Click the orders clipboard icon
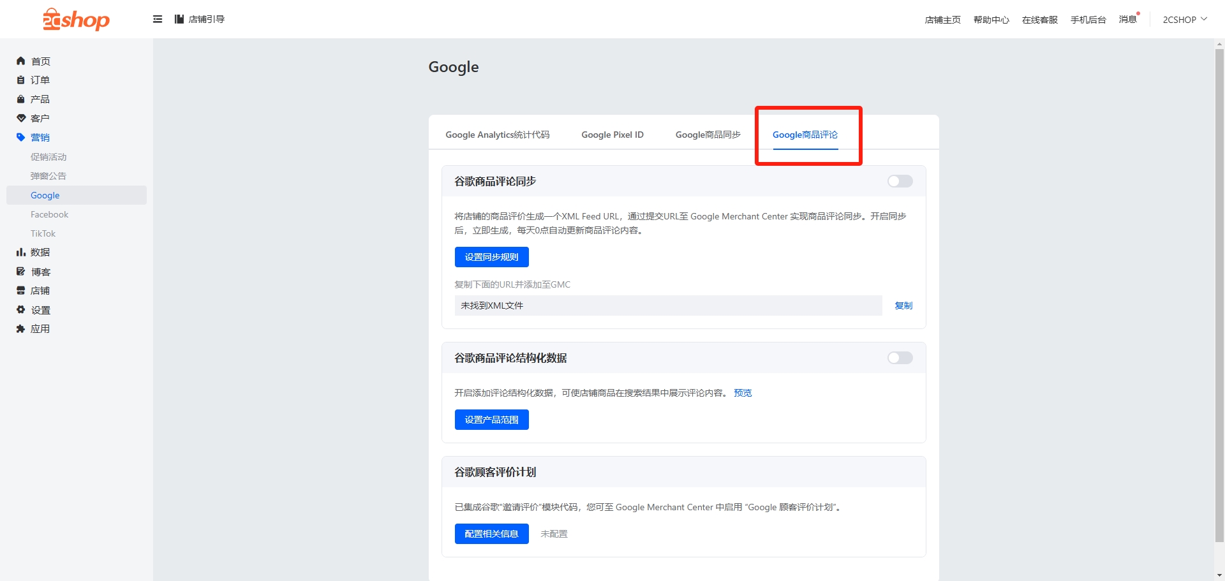1225x581 pixels. tap(20, 80)
